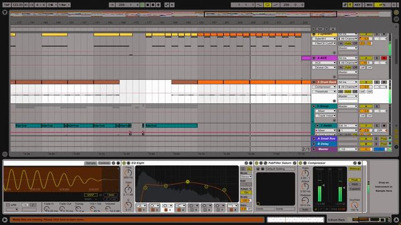
Task: Add automation lane button on Drum Rack
Action: 334,101
